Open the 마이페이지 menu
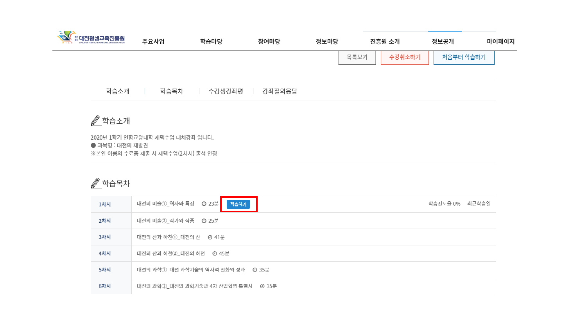563x316 pixels. click(500, 42)
